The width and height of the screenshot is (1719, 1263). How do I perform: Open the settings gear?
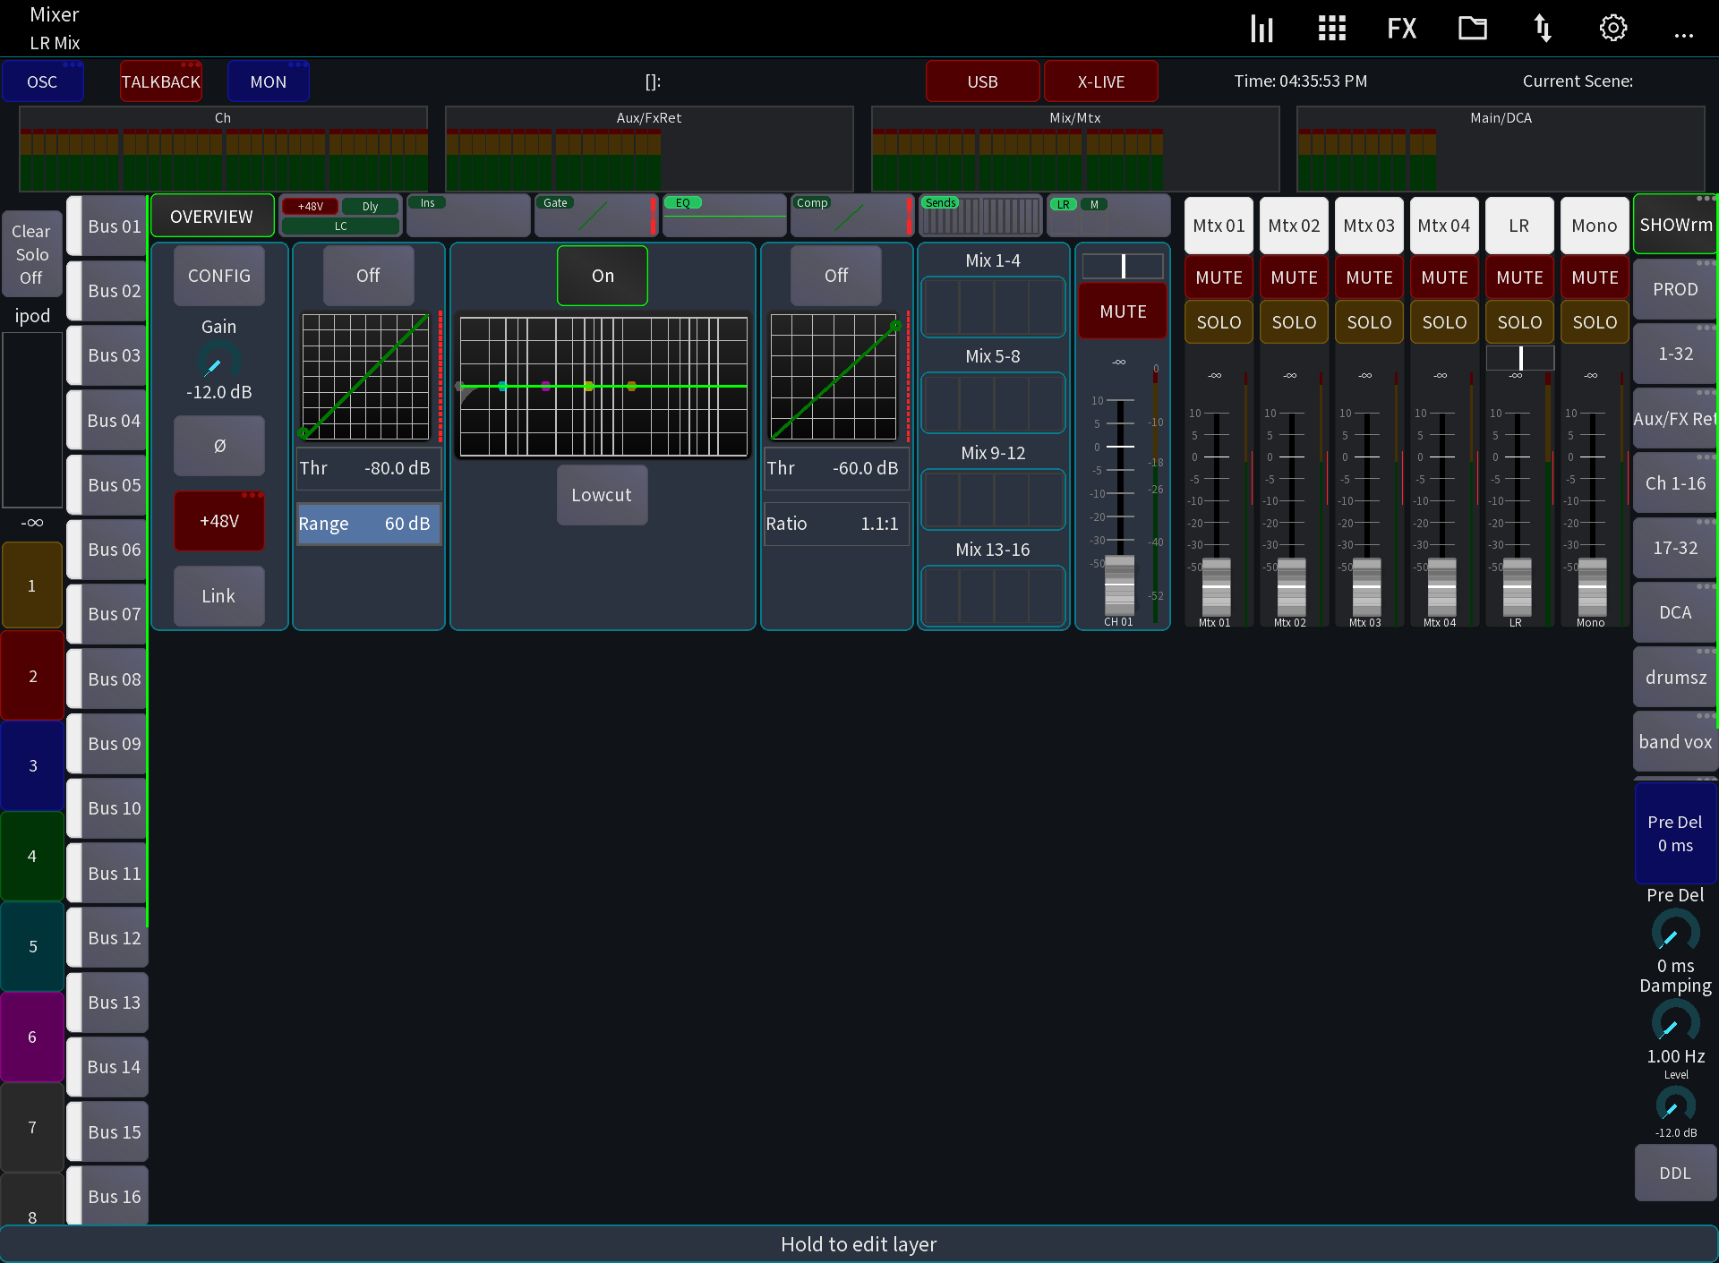coord(1613,28)
